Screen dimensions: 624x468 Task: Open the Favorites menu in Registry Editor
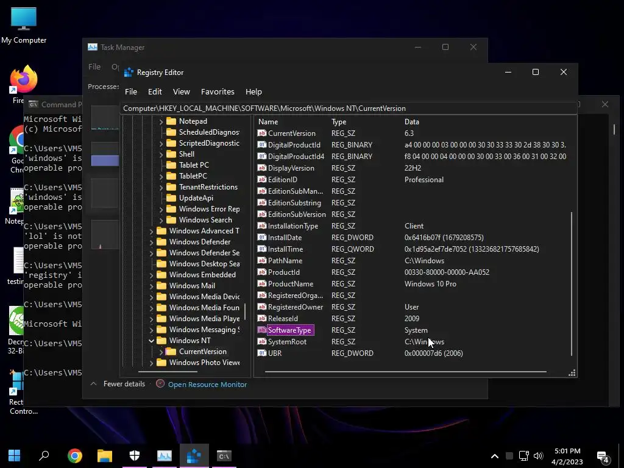218,91
